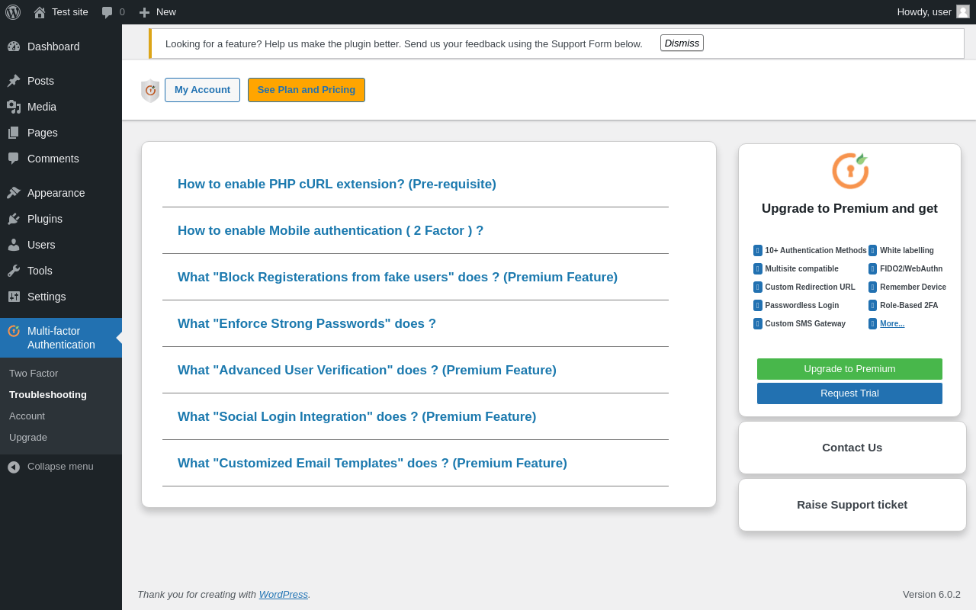Click the Test site home icon

[x=40, y=12]
